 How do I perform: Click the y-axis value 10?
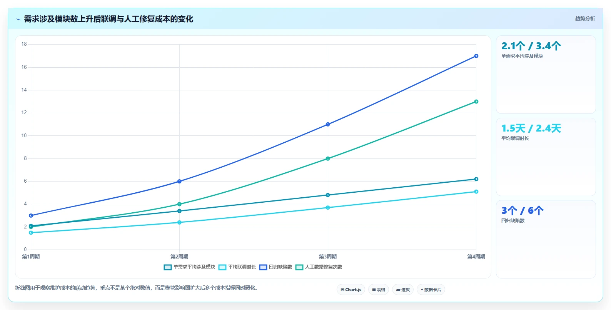click(24, 135)
